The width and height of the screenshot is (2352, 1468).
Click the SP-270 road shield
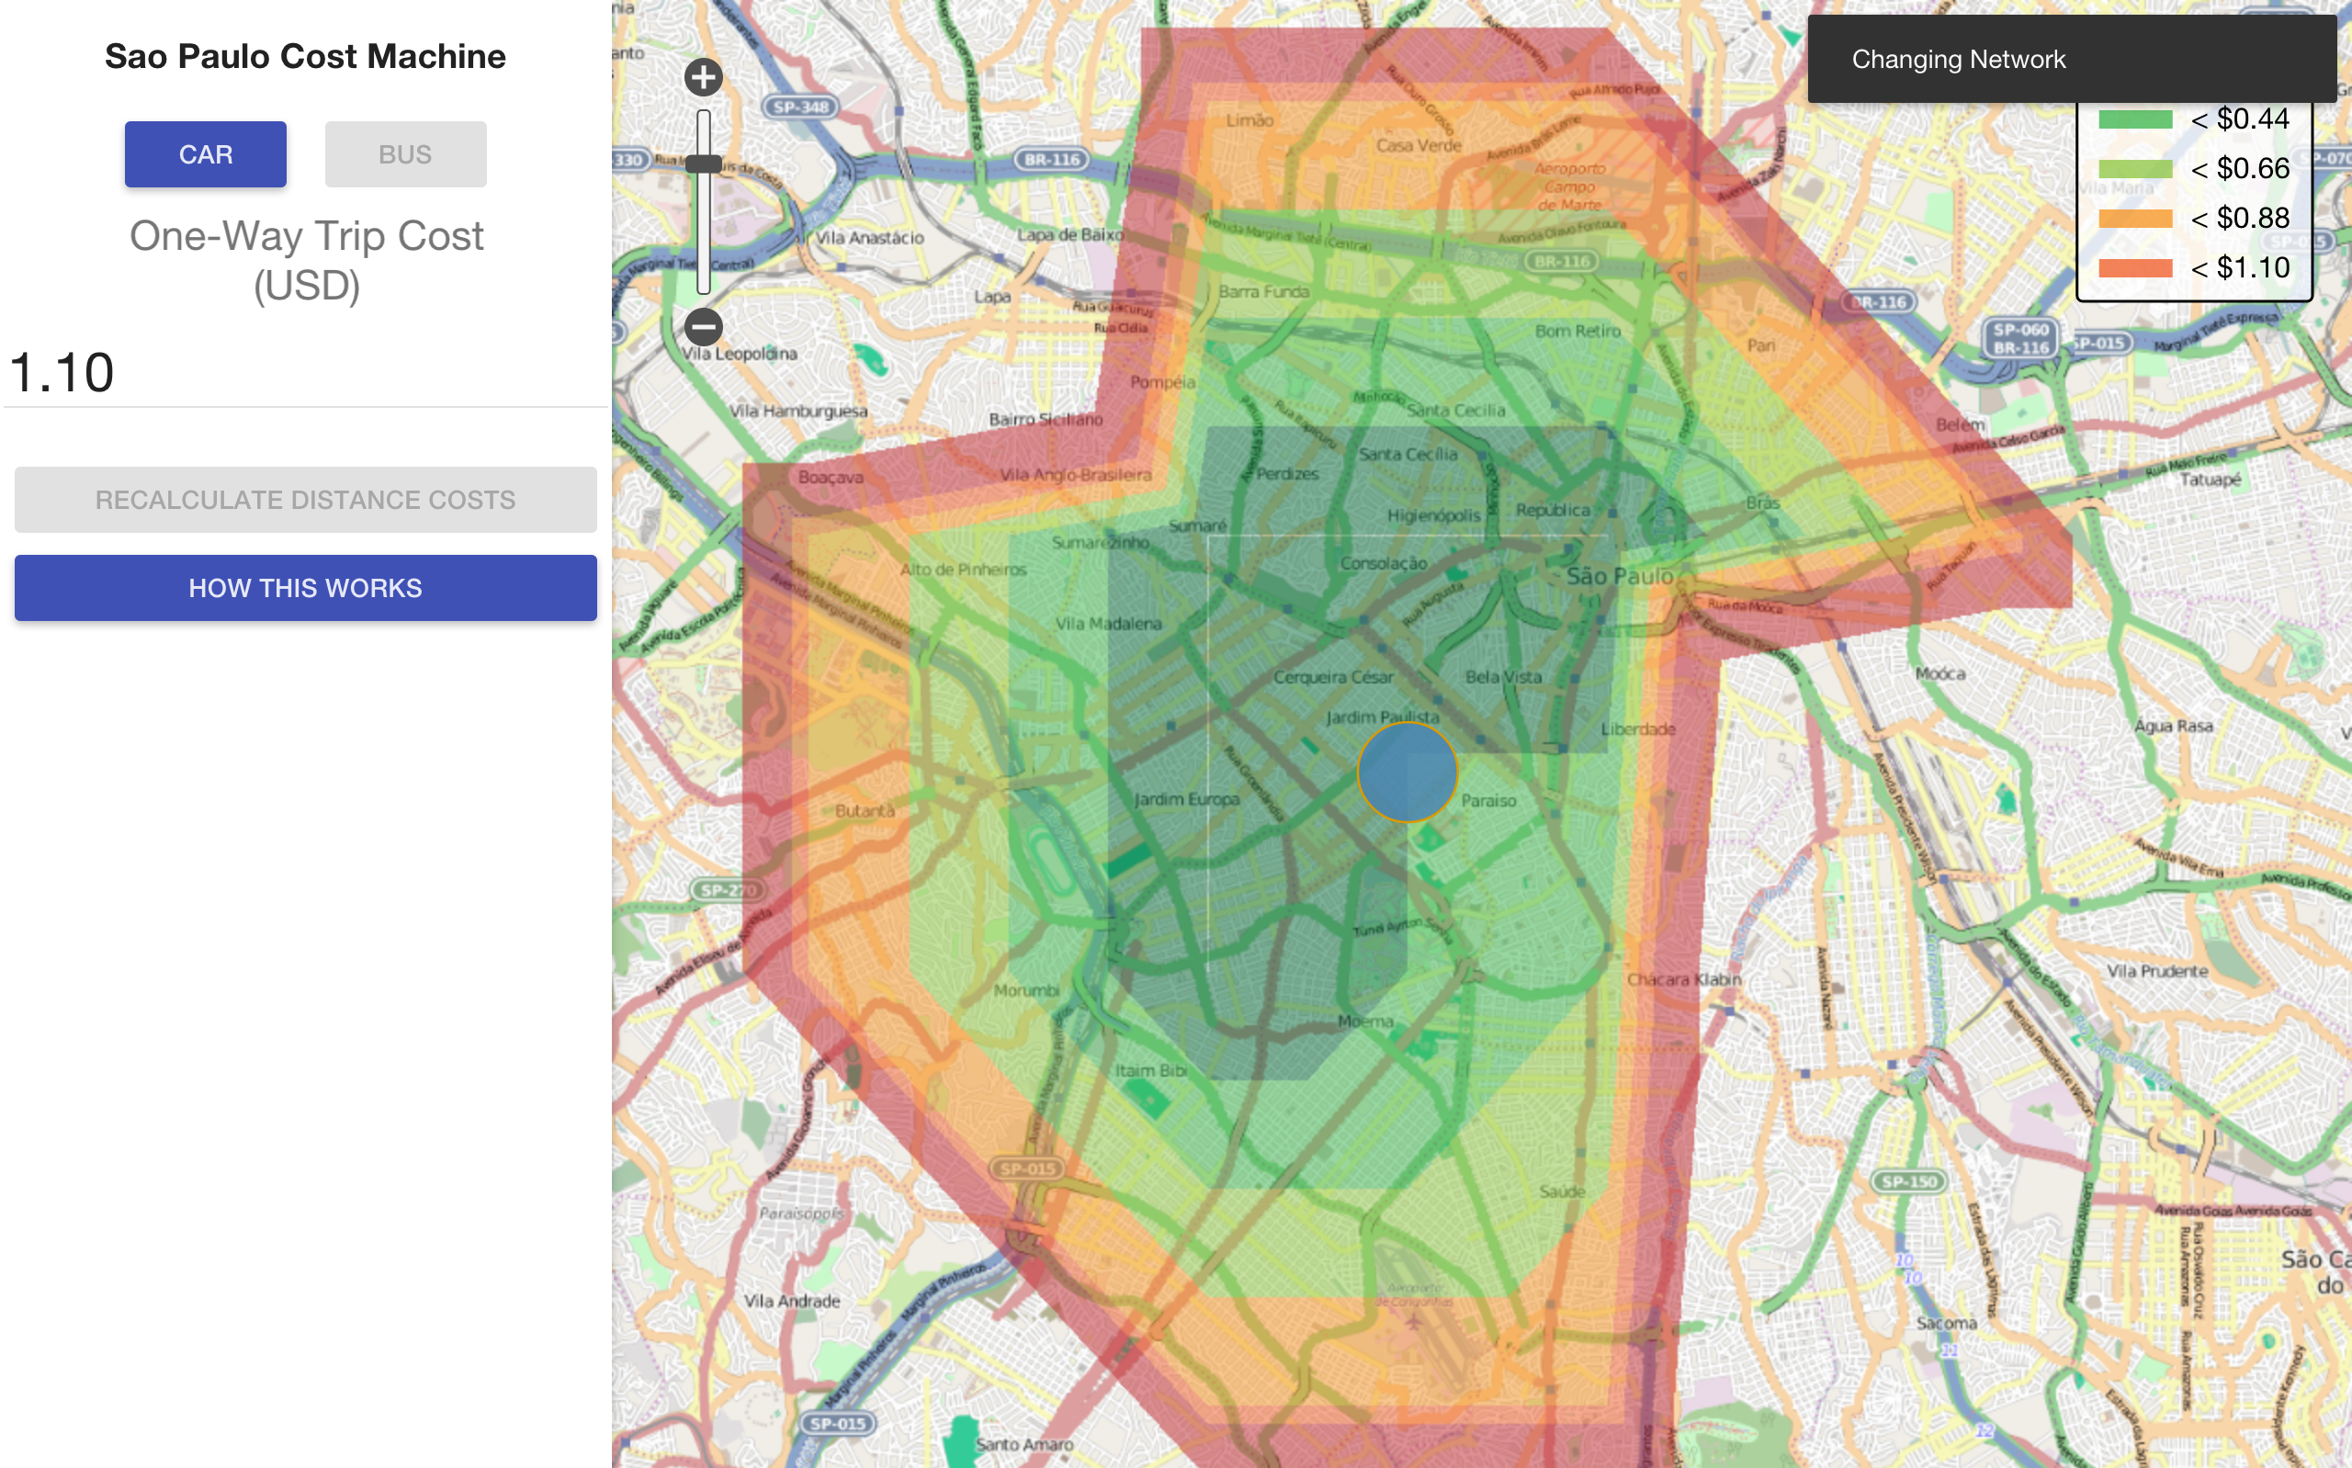pyautogui.click(x=727, y=889)
